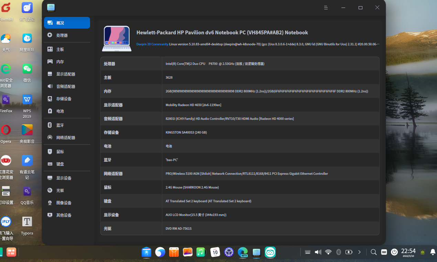This screenshot has height=262, width=437.
Task: Open 鼠标 section in sidebar
Action: coord(67,151)
